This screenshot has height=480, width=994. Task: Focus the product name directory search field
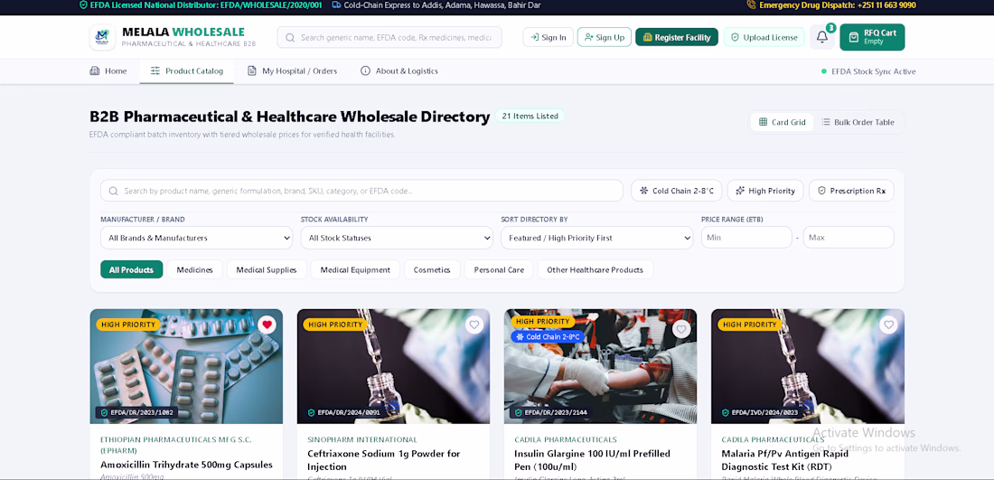tap(361, 191)
